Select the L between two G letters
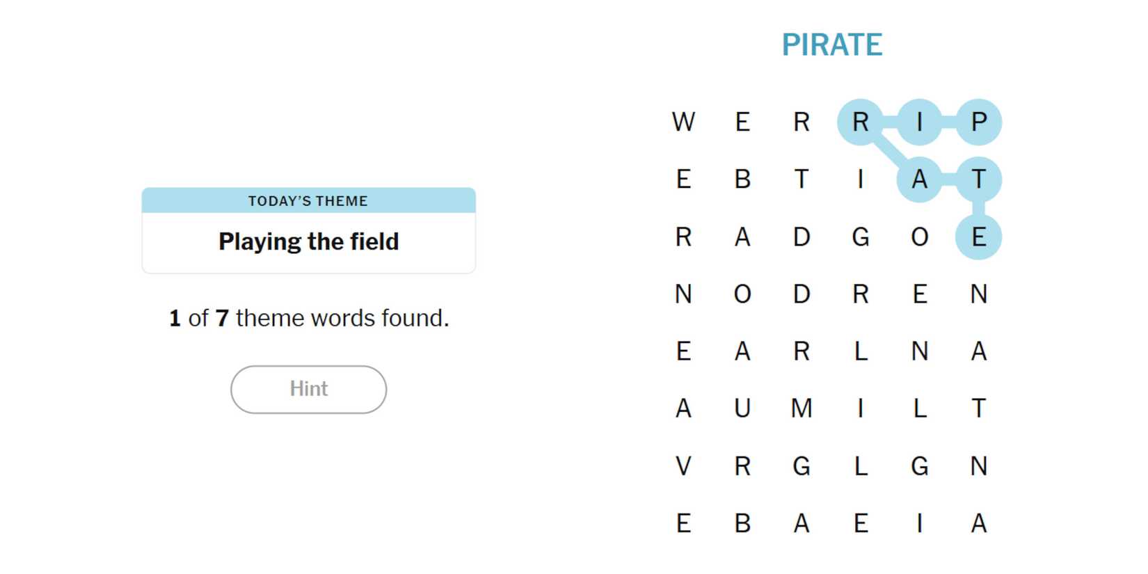The width and height of the screenshot is (1148, 574). (x=860, y=465)
